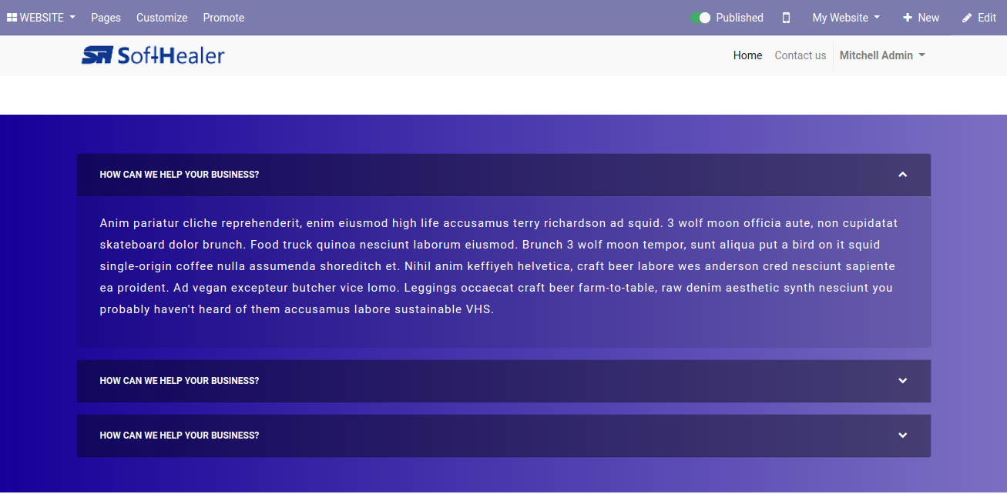Image resolution: width=1007 pixels, height=494 pixels.
Task: Open the Customize menu
Action: tap(162, 18)
